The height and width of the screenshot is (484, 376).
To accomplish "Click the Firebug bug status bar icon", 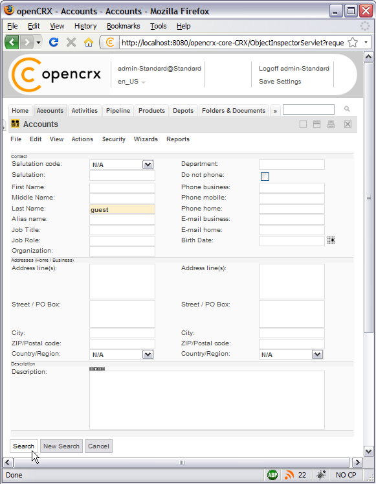I will (321, 475).
